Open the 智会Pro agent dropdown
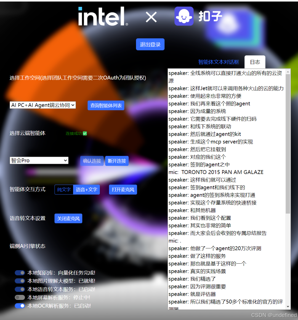This screenshot has height=320, width=298. [39, 160]
